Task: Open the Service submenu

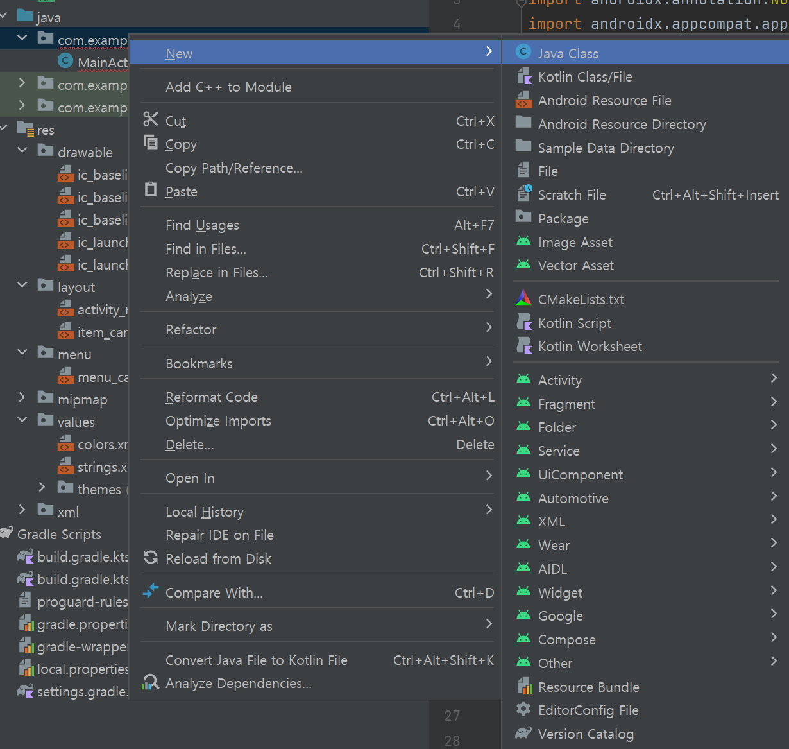Action: tap(647, 451)
